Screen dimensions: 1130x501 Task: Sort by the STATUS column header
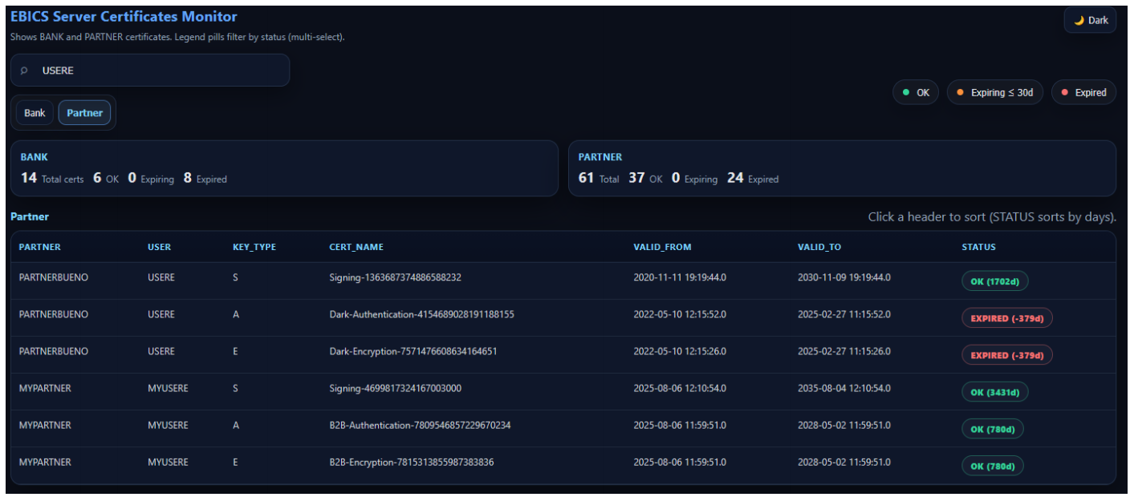pyautogui.click(x=978, y=247)
